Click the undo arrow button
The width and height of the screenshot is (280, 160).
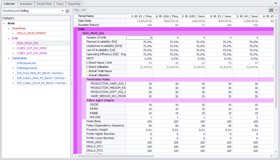coord(76,10)
